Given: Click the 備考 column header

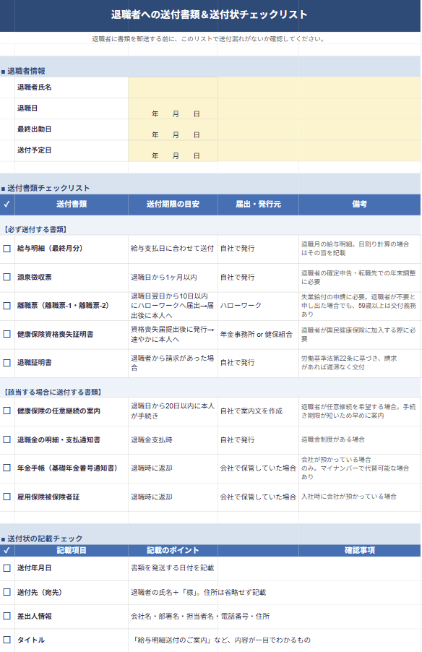Looking at the screenshot, I should (360, 204).
